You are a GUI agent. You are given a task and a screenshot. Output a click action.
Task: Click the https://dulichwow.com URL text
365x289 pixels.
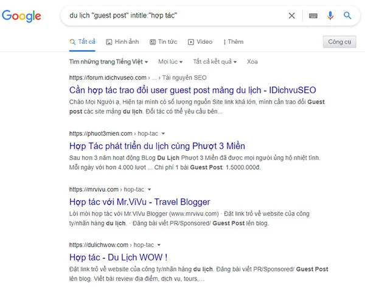coord(99,245)
